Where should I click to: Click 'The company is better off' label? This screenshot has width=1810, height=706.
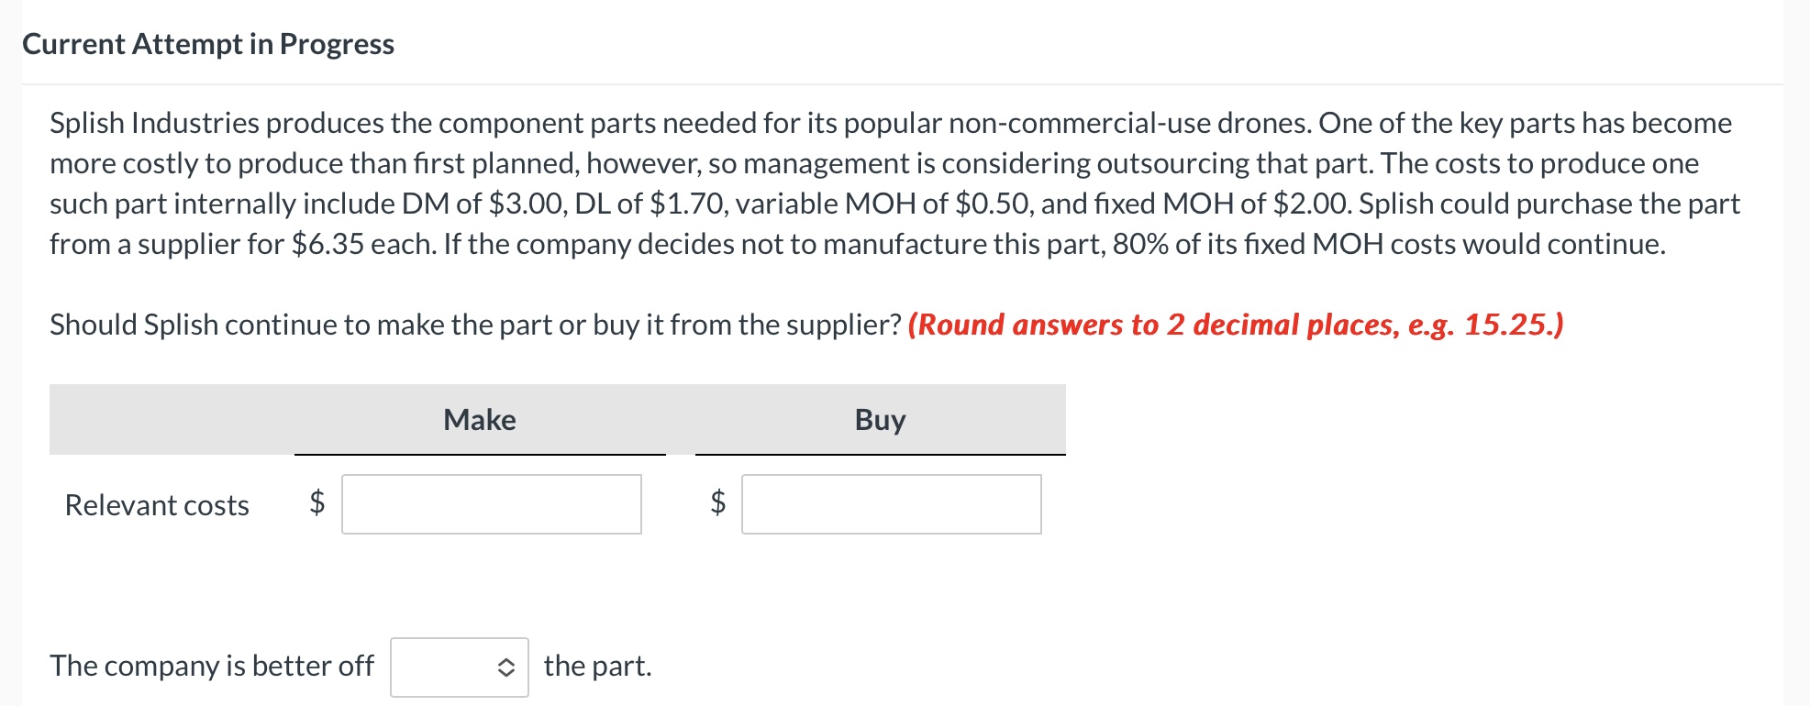212,666
